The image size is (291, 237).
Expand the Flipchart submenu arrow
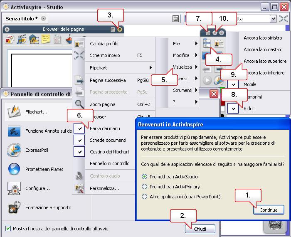(150, 68)
